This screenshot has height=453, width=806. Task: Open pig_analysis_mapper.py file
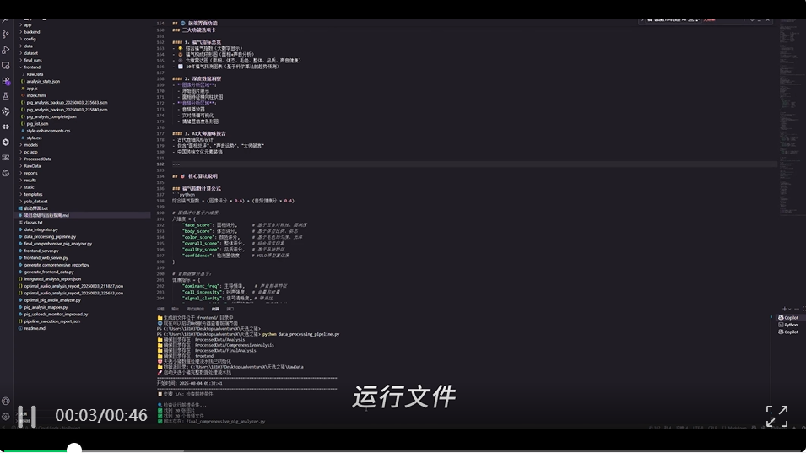pyautogui.click(x=46, y=307)
